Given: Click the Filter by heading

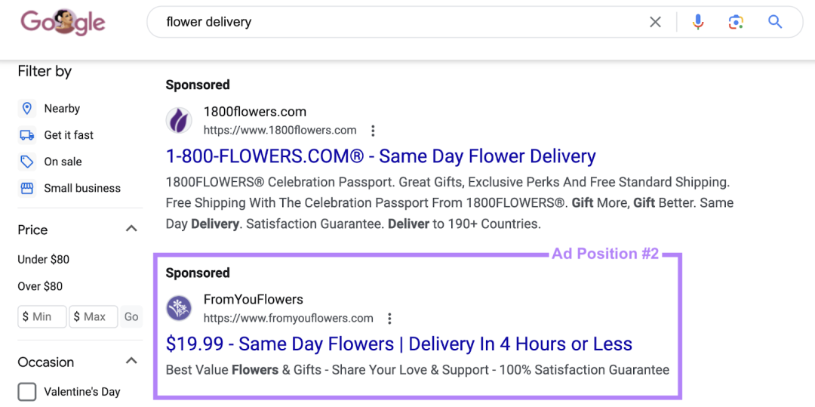Looking at the screenshot, I should click(x=45, y=71).
